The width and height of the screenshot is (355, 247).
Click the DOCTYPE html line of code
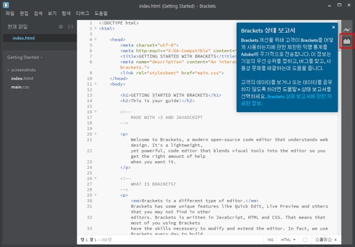click(x=118, y=23)
